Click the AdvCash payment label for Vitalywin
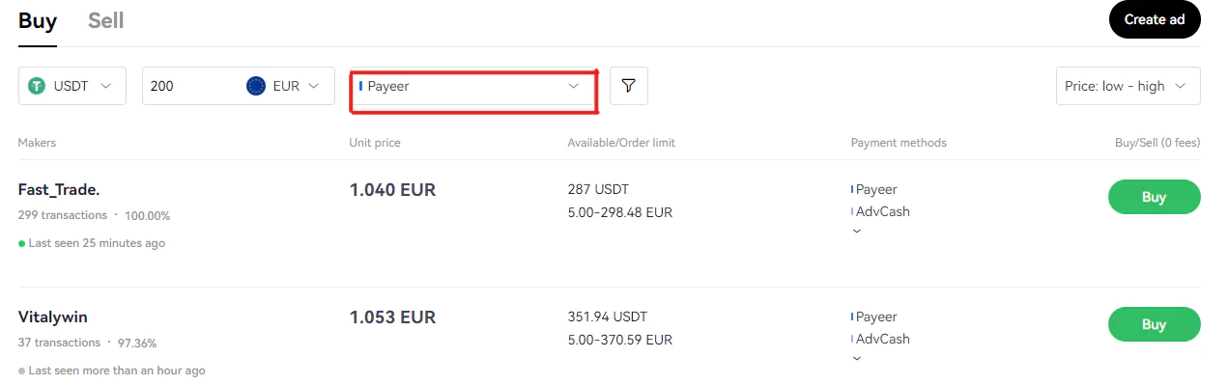 click(883, 339)
